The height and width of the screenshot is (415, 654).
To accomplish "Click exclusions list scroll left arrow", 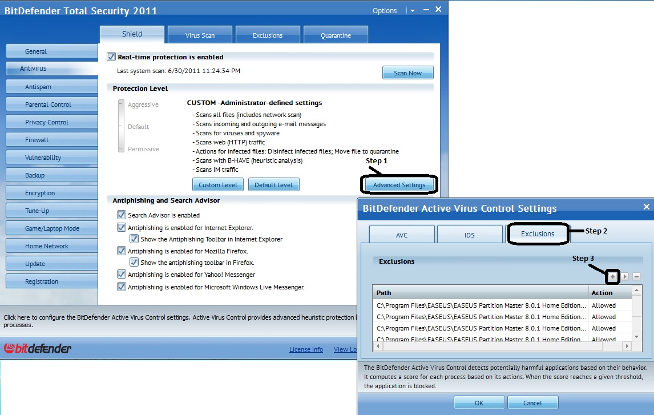I will (378, 346).
